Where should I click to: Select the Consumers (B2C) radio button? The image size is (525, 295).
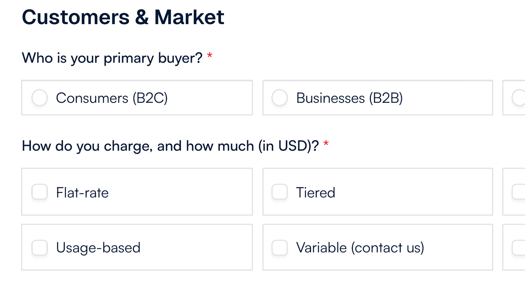tap(40, 98)
